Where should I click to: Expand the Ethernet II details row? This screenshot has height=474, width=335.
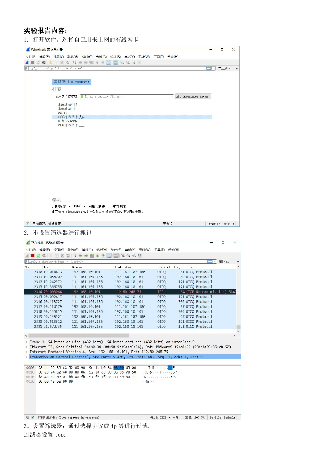pos(27,347)
